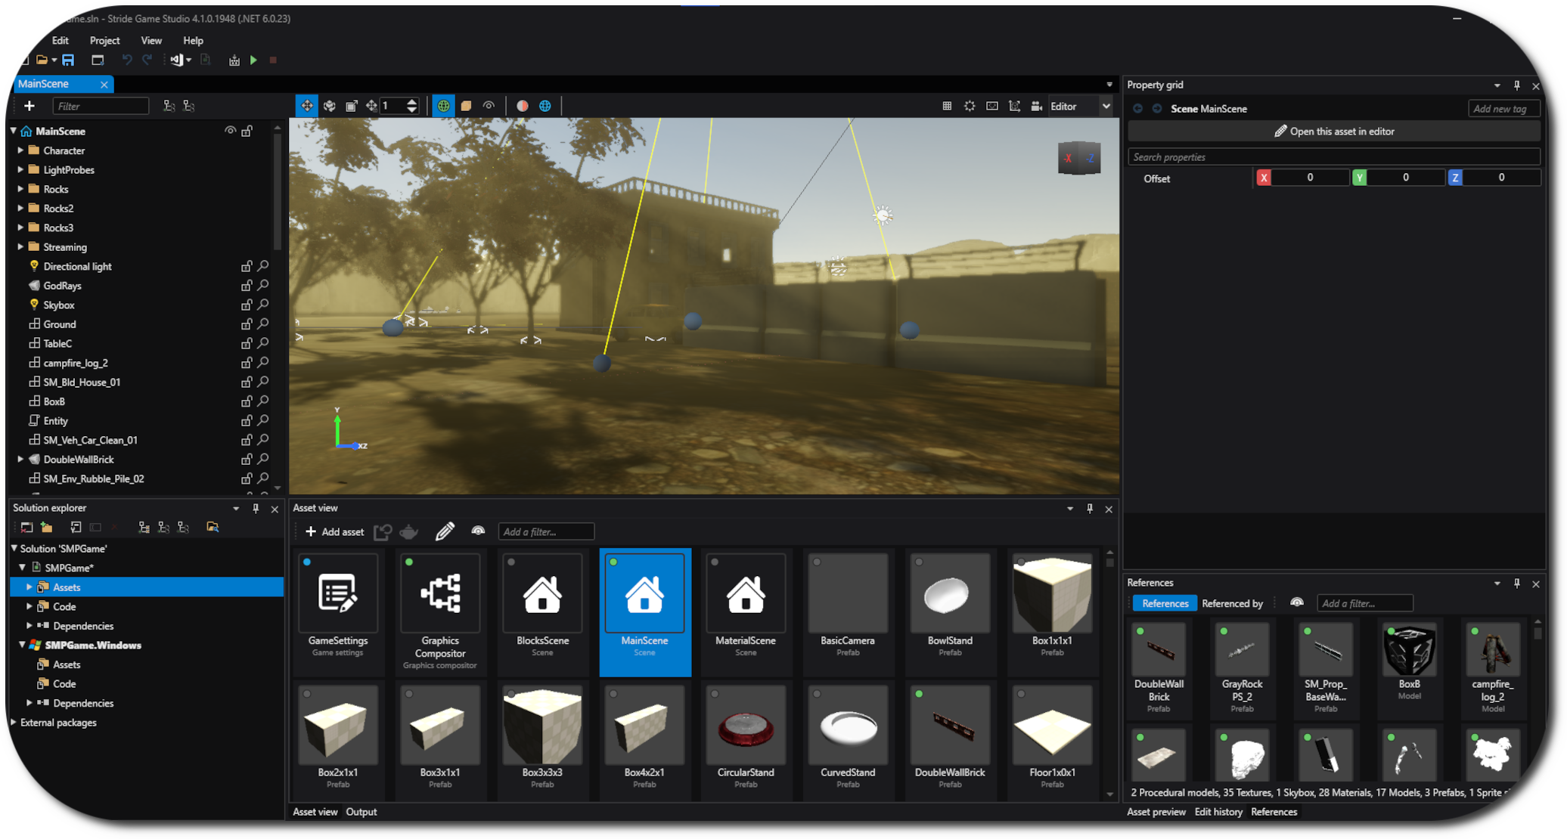Viewport: 1567px width, 839px height.
Task: Click the asset view pencil edit icon
Action: tap(445, 531)
